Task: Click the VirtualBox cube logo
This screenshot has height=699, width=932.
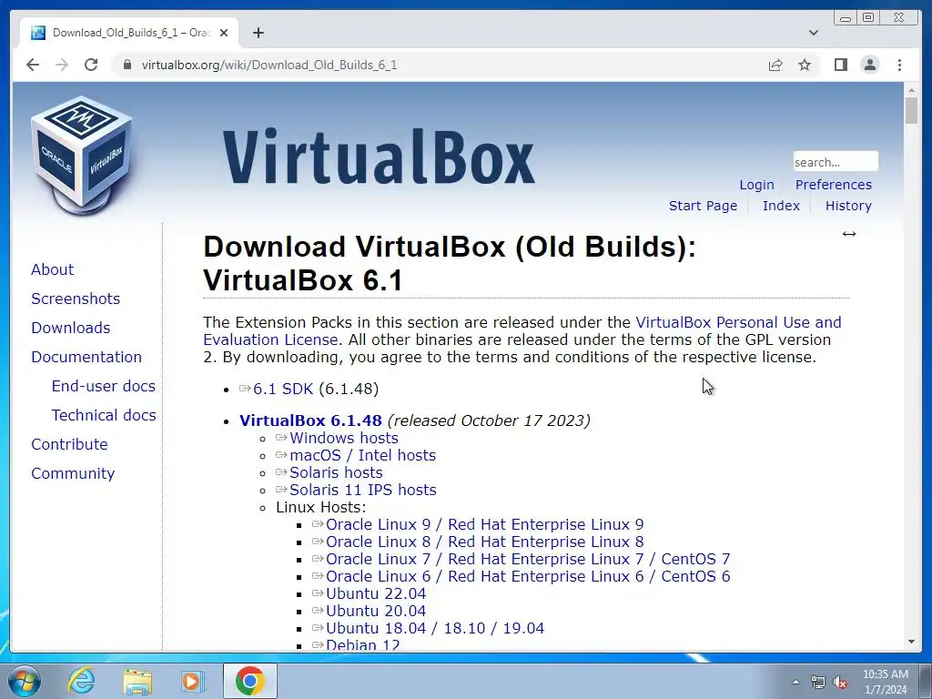Action: point(81,155)
